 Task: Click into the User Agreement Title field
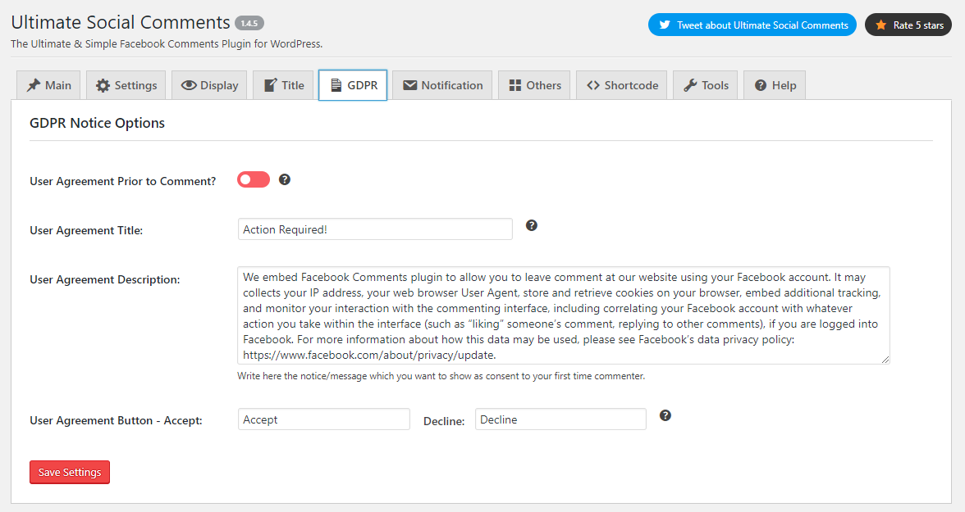pos(375,229)
